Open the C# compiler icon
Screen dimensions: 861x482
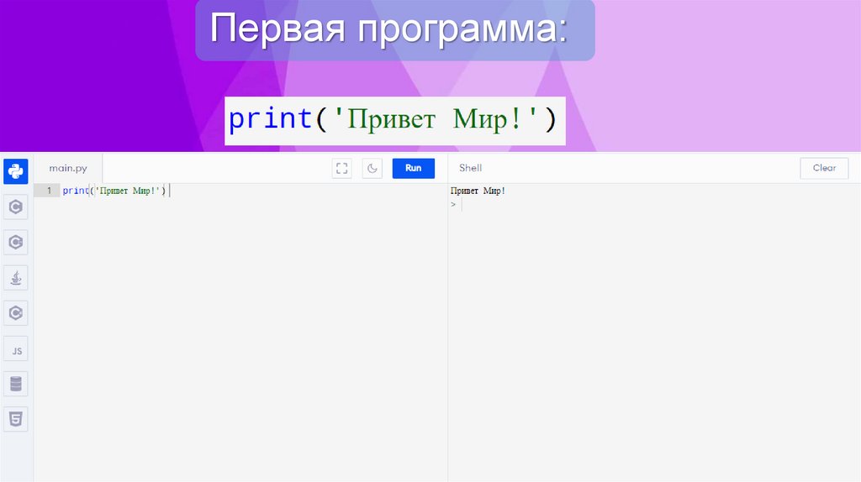coord(16,313)
